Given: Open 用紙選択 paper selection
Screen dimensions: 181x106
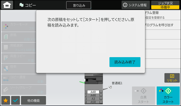Looking at the screenshot, I should [x=19, y=48].
